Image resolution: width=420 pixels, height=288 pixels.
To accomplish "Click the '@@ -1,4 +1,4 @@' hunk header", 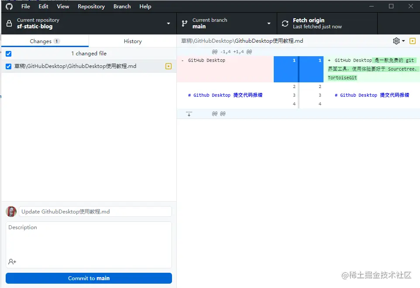I will point(232,51).
